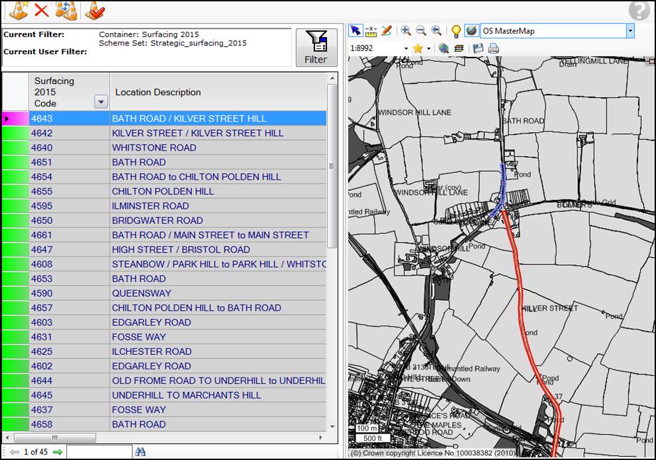Activate the measure distance tool
The width and height of the screenshot is (656, 460).
tap(371, 30)
